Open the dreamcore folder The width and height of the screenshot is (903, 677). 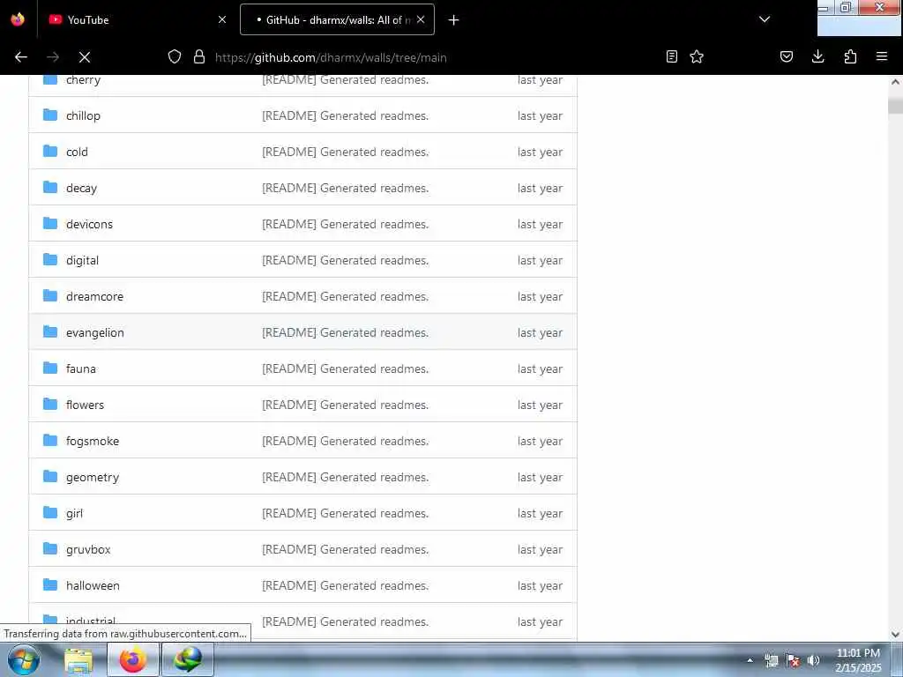pos(94,296)
